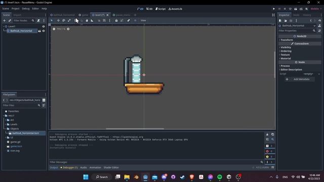Zoom out the canvas with minus
This screenshot has width=324, height=182.
click(54, 29)
